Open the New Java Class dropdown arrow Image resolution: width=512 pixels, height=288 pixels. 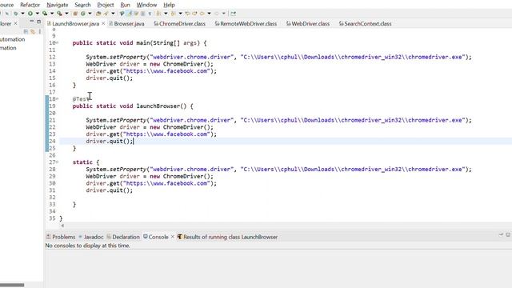[x=90, y=14]
